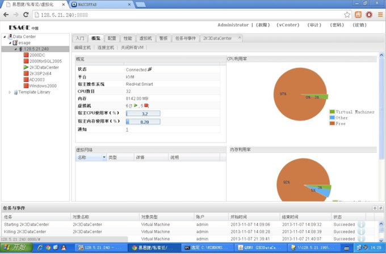
Task: Click the orange extension icon in browser toolbar
Action: click(358, 15)
